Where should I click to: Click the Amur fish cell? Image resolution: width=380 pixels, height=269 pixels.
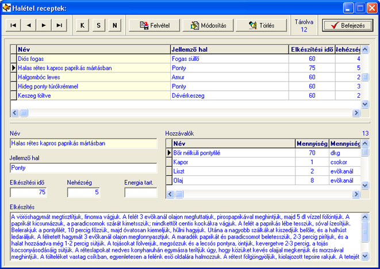(229, 77)
